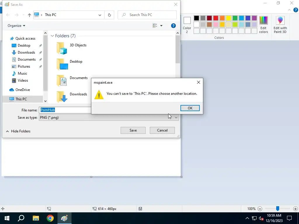This screenshot has width=299, height=224.
Task: Go up one folder level
Action: click(x=29, y=15)
